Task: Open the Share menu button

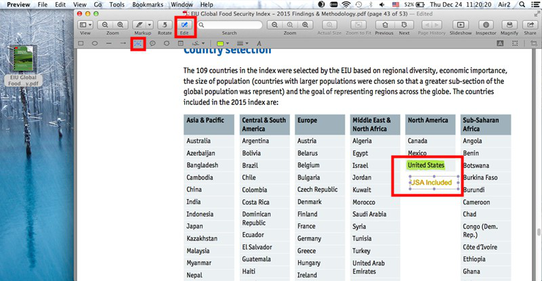Action: click(530, 24)
